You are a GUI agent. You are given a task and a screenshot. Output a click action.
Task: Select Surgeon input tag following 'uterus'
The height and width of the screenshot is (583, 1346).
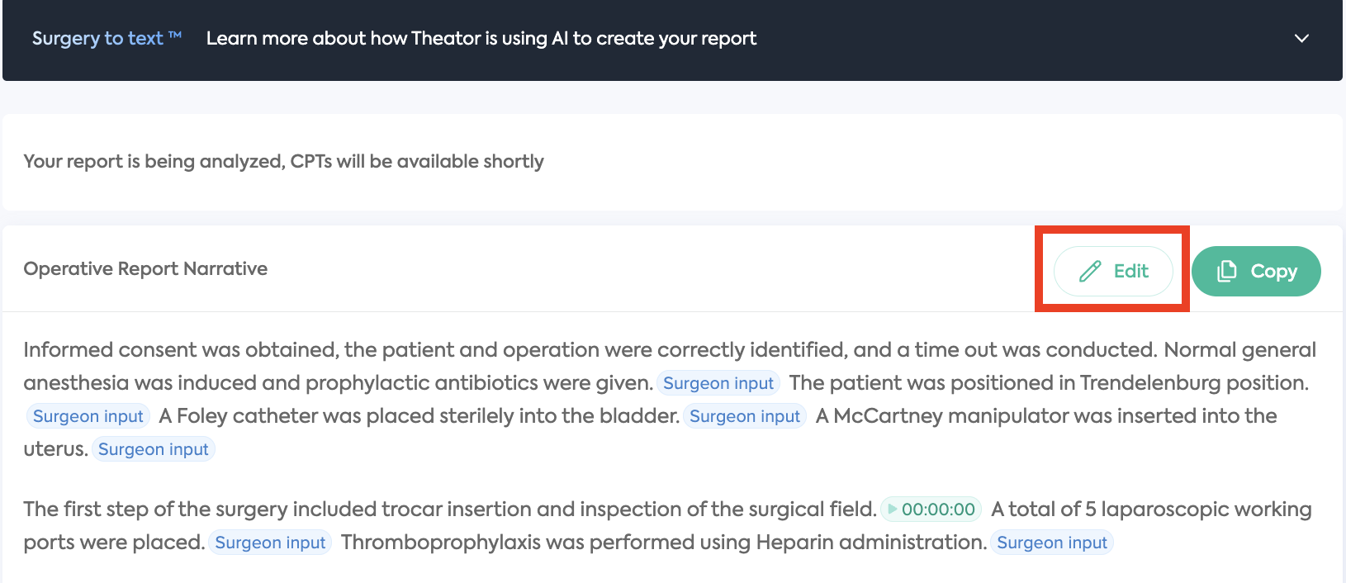point(153,449)
